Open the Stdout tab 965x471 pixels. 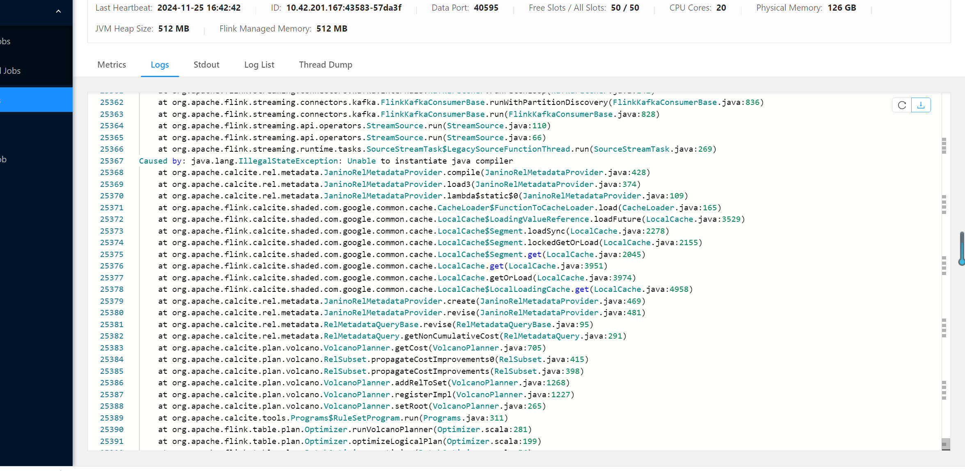(206, 65)
